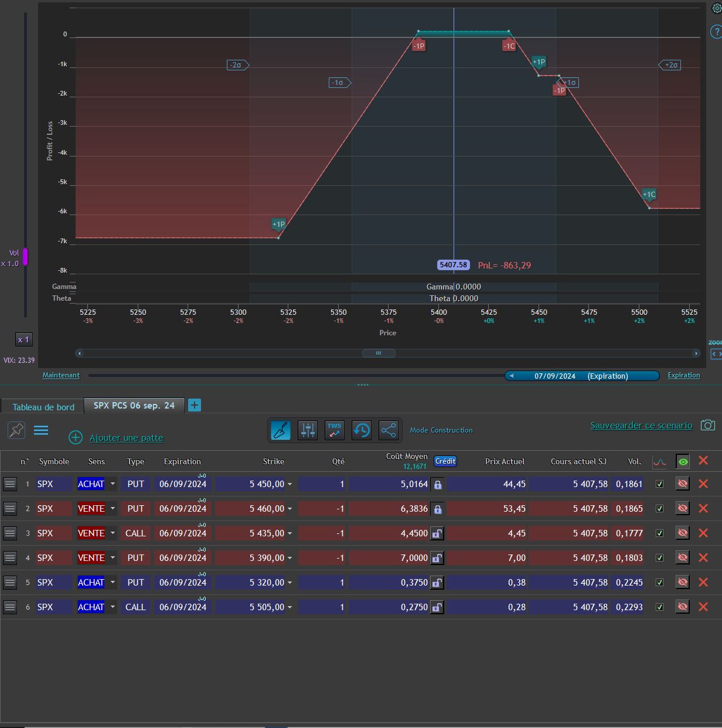
Task: Open the strike dropdown for 5 435,00
Action: coord(290,533)
